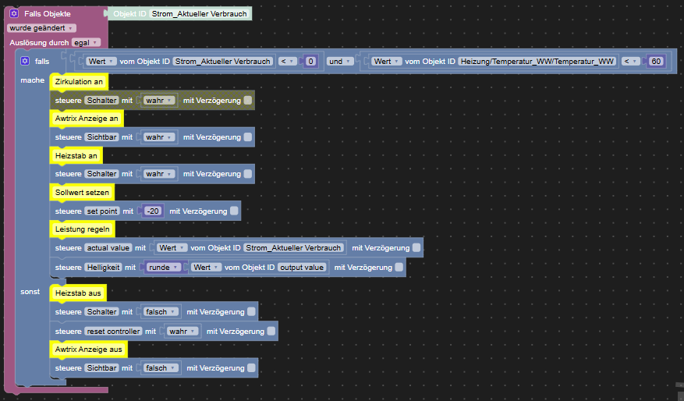Select the 'Leistung regeln' comment block
Viewport: 684px width, 401px height.
(x=83, y=229)
